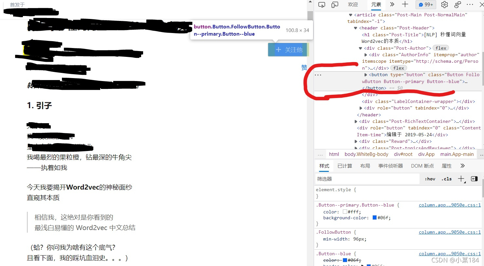
Task: Switch to the 元素 tab
Action: click(376, 5)
